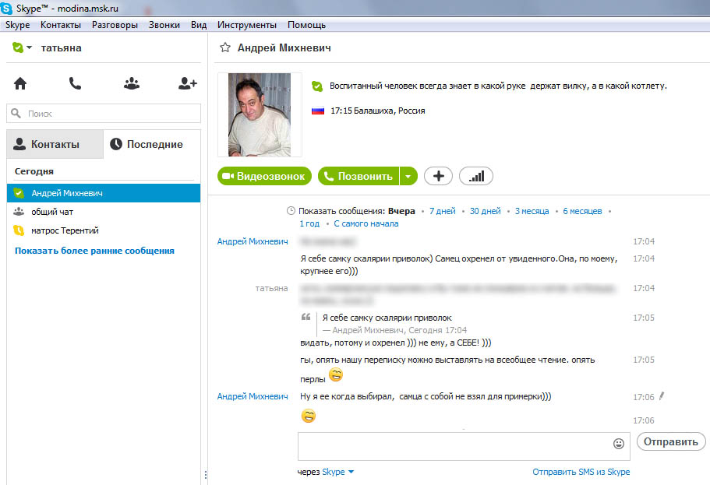Viewport: 710px width, 485px height.
Task: Click Андрей Михневич profile photo
Action: point(260,115)
